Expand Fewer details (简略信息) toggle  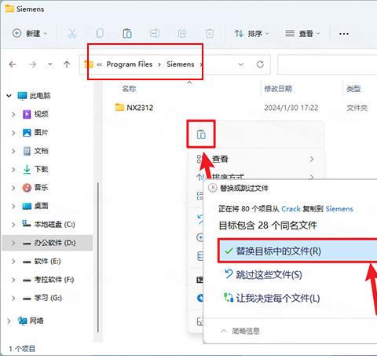point(240,331)
